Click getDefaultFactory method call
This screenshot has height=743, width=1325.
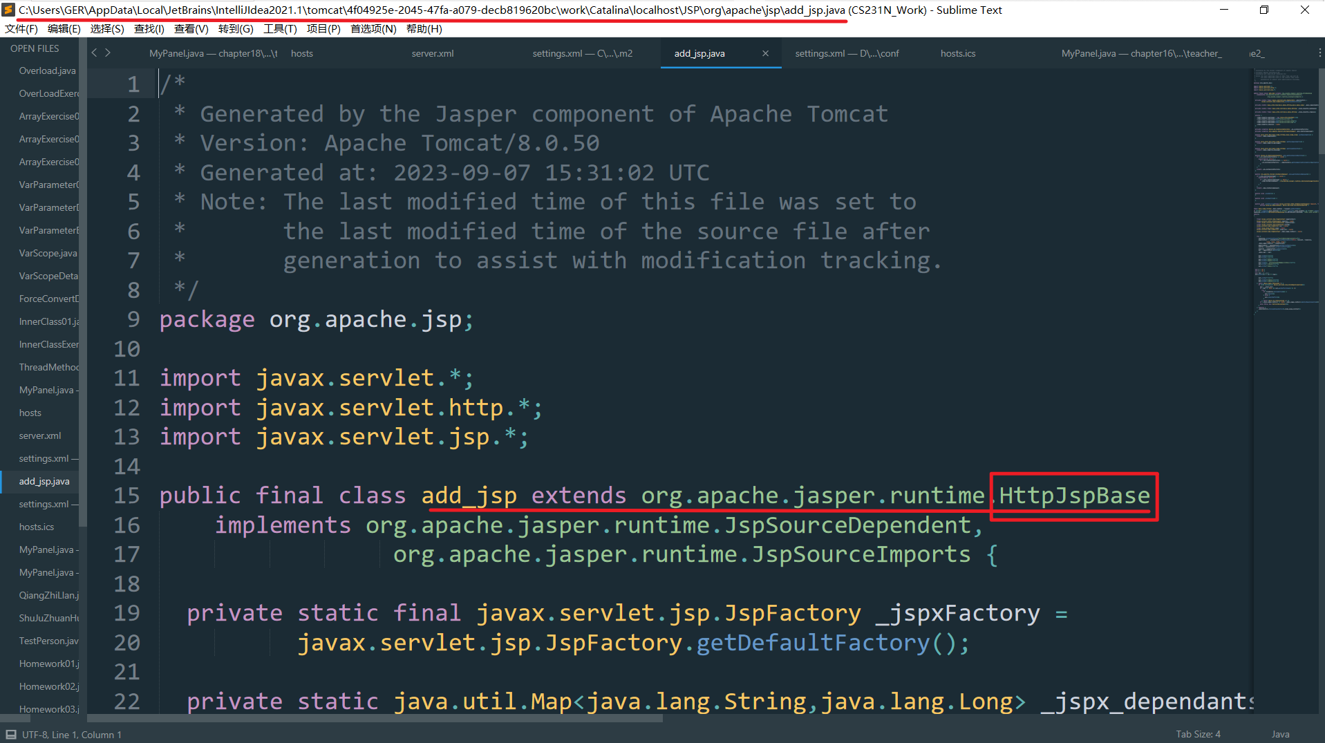point(813,643)
